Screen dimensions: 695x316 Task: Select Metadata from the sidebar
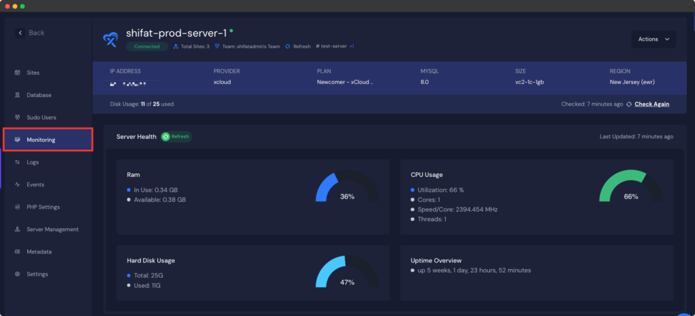[x=39, y=252]
